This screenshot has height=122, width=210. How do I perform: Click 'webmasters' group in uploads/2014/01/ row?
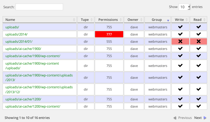[x=158, y=41]
